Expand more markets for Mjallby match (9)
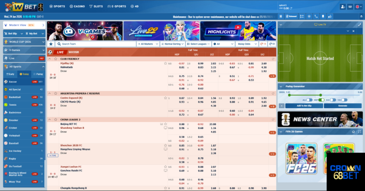This screenshot has height=191, width=365. [272, 76]
